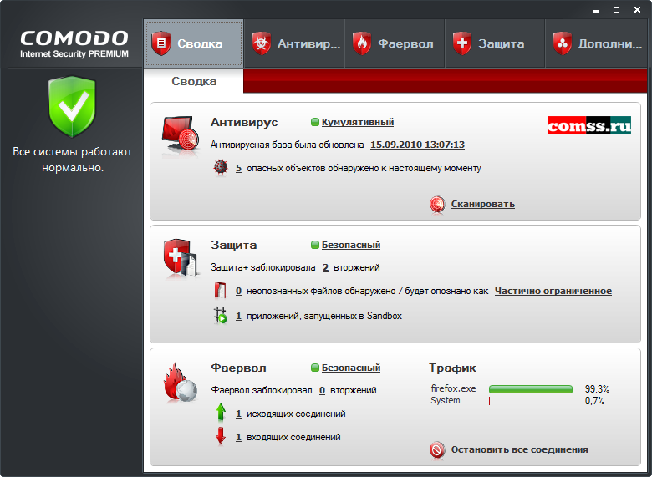Open the Безопасный link in Фаервол section
Image resolution: width=652 pixels, height=477 pixels.
tap(351, 368)
